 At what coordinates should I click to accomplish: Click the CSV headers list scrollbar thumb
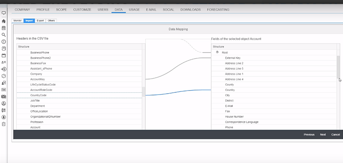tap(143, 91)
